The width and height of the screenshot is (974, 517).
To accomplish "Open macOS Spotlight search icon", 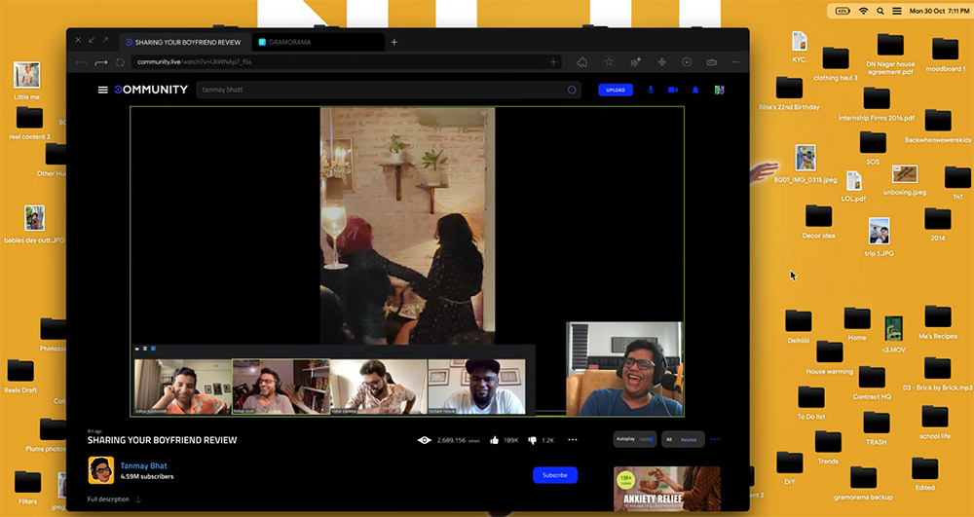I will 880,11.
